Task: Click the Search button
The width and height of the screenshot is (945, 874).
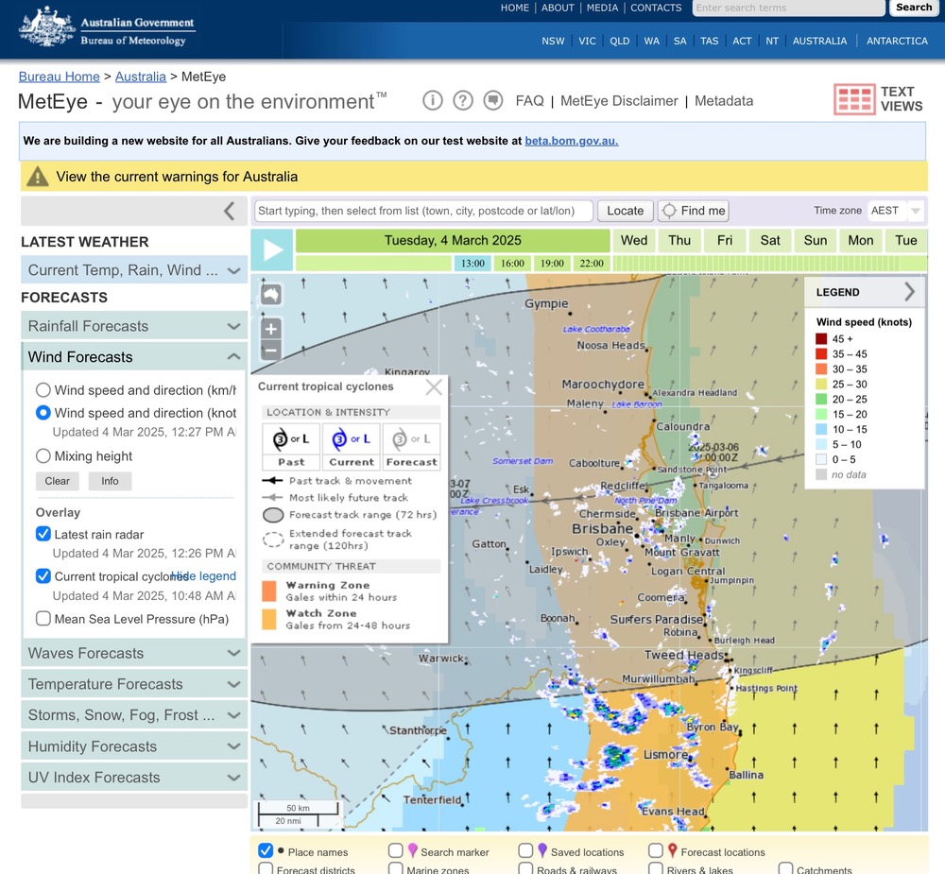Action: 914,8
